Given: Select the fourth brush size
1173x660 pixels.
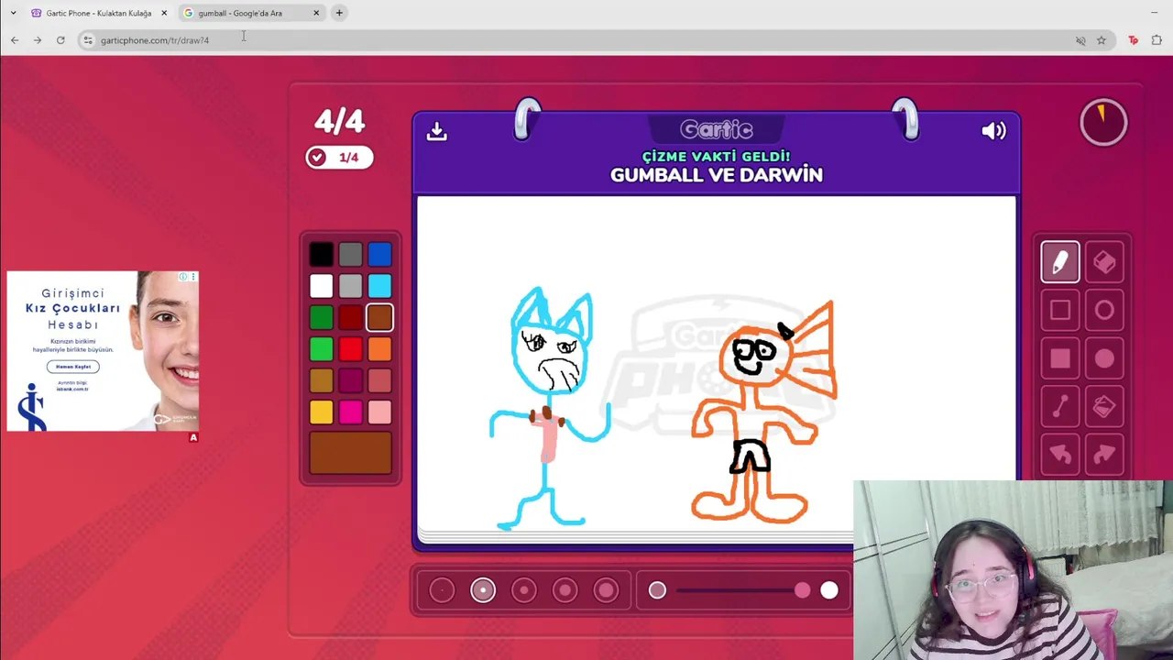Looking at the screenshot, I should [x=565, y=590].
